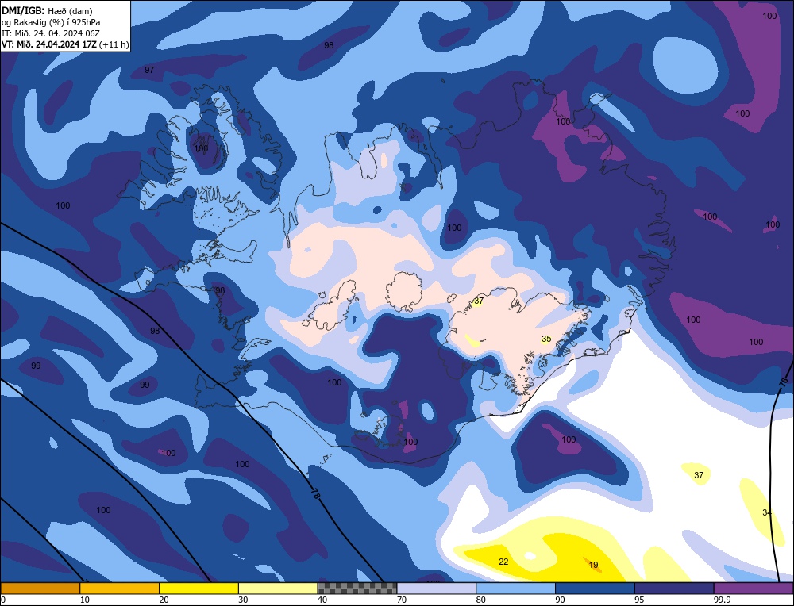Select the '80' legend tick label
The width and height of the screenshot is (794, 606).
[481, 600]
